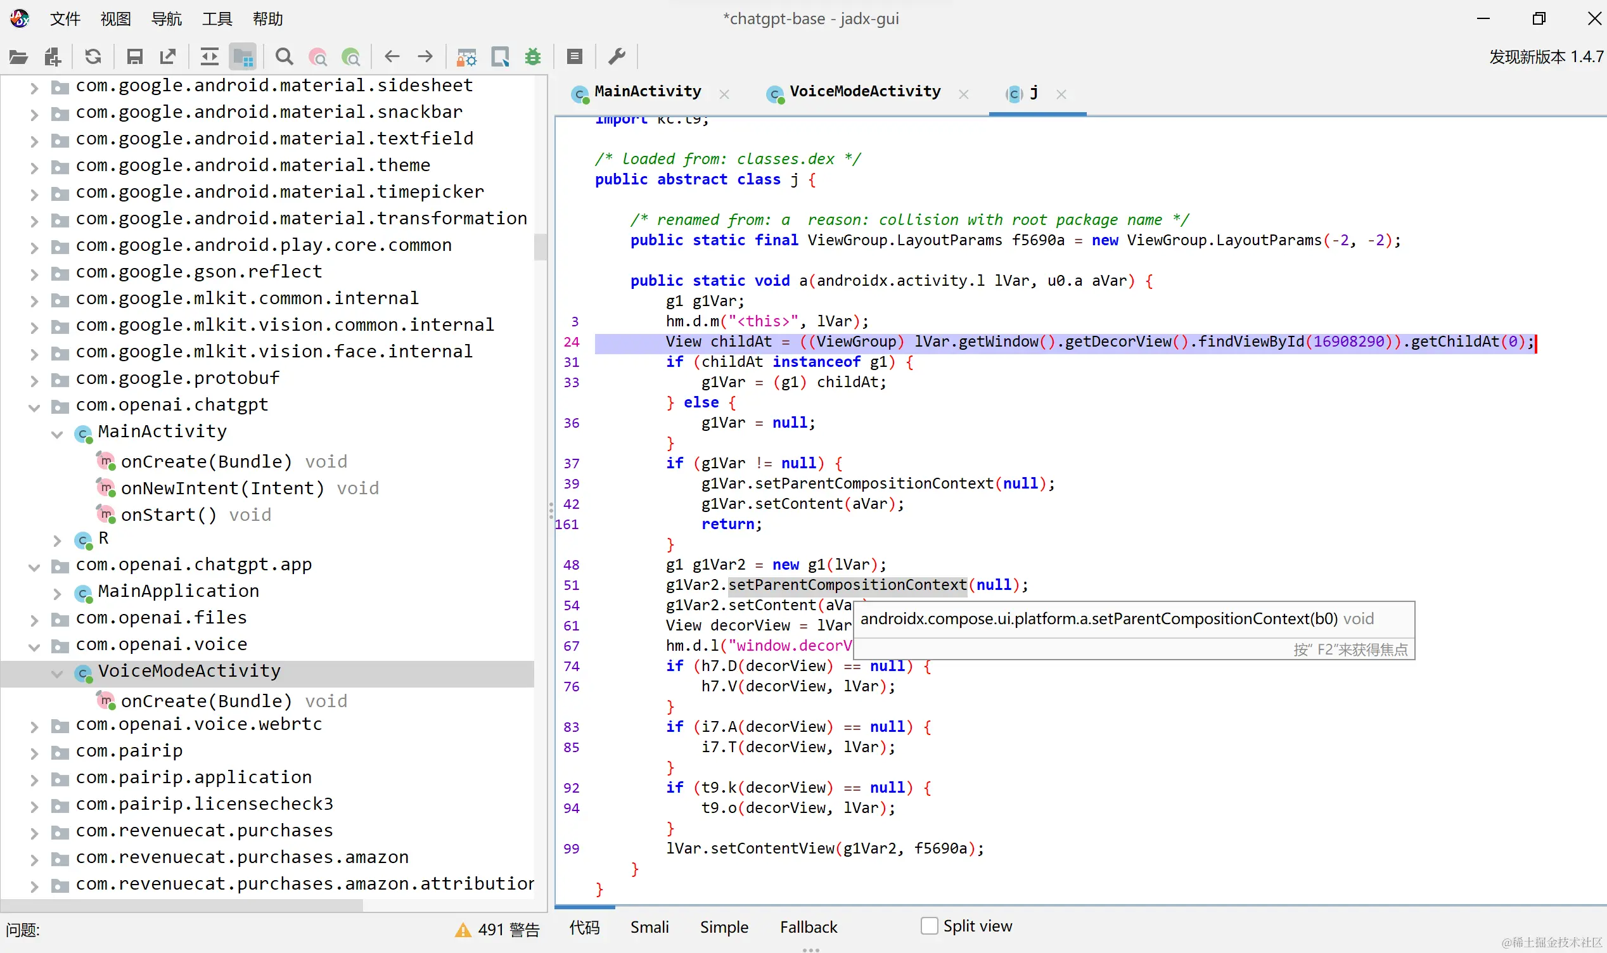Open the 导航 menu

tap(166, 18)
